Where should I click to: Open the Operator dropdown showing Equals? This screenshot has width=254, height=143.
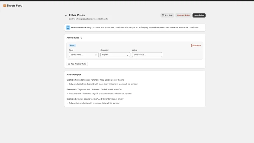pos(115,55)
